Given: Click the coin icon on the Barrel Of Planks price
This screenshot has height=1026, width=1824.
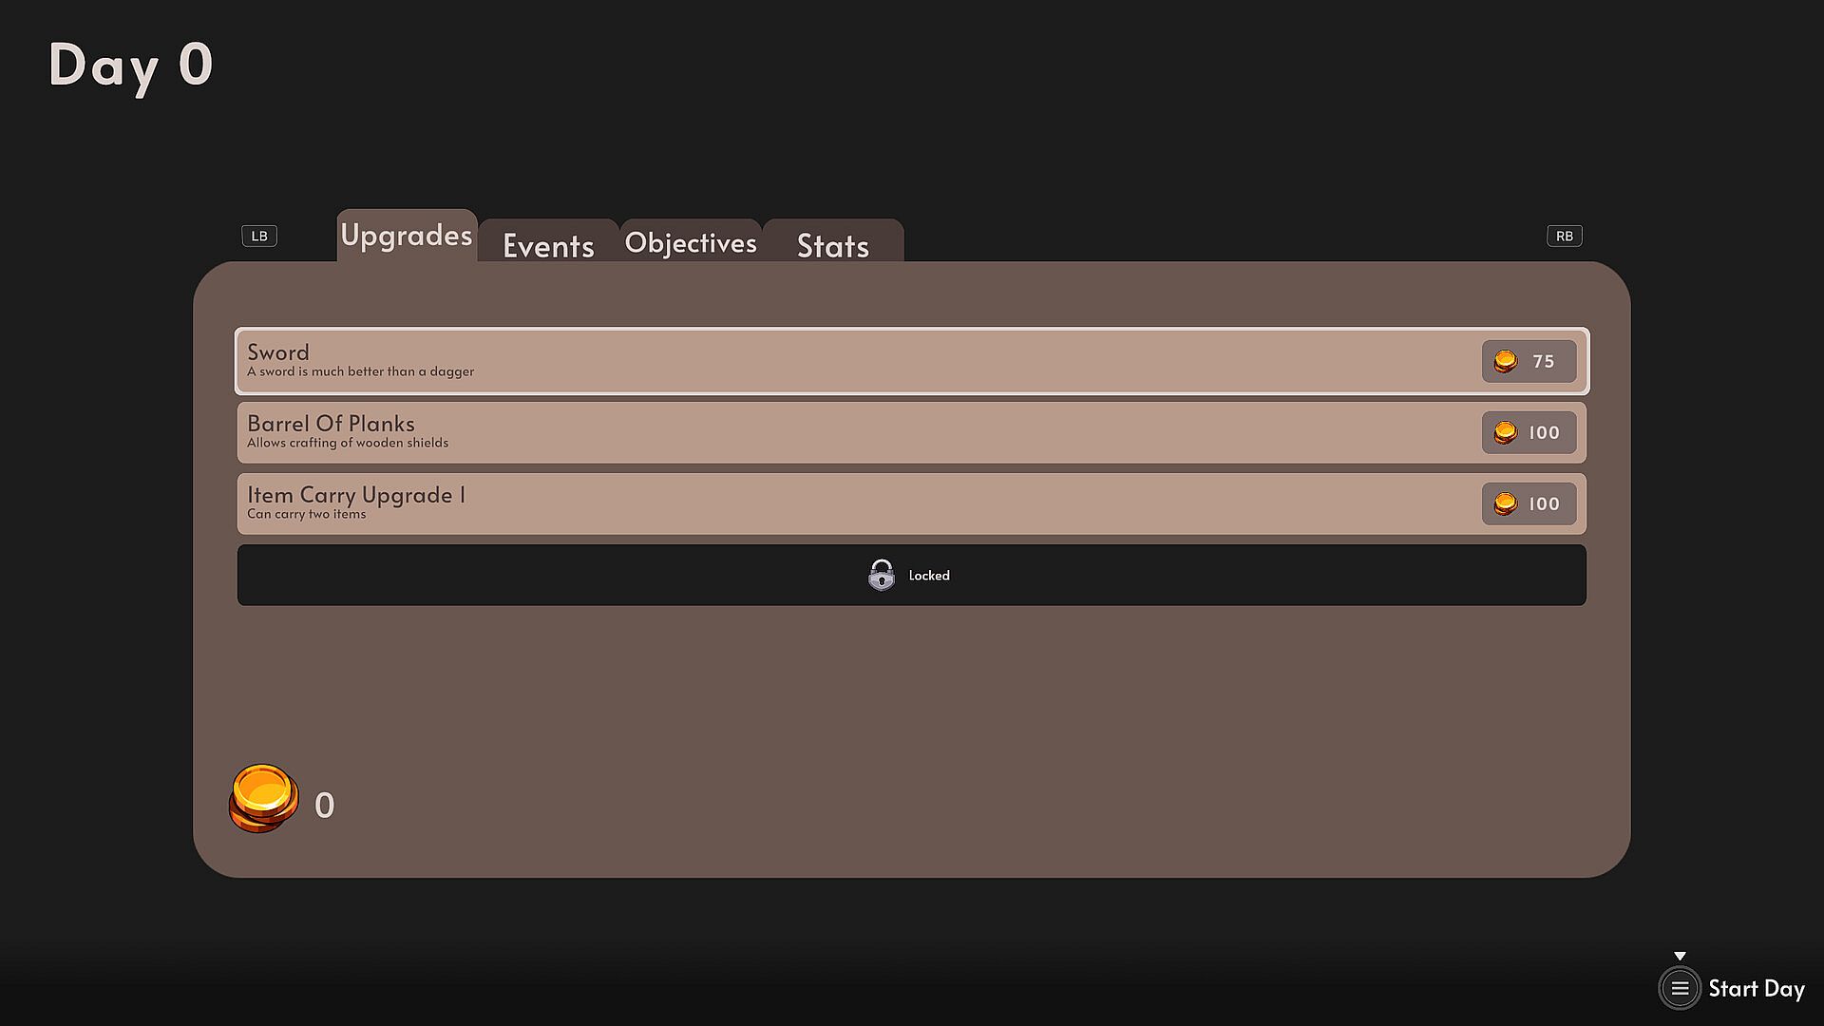Looking at the screenshot, I should (1506, 433).
